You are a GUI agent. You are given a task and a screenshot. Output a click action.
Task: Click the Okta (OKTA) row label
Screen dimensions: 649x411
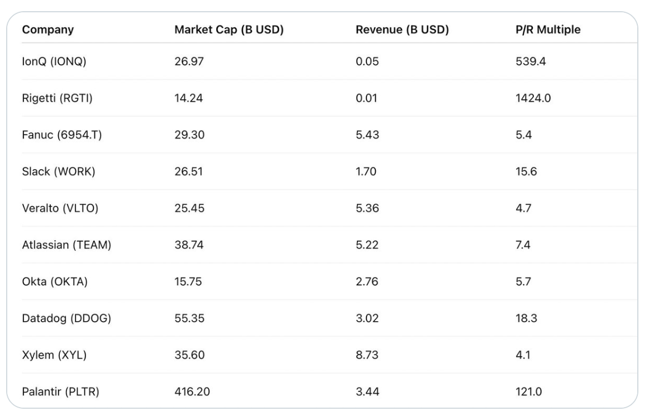55,281
